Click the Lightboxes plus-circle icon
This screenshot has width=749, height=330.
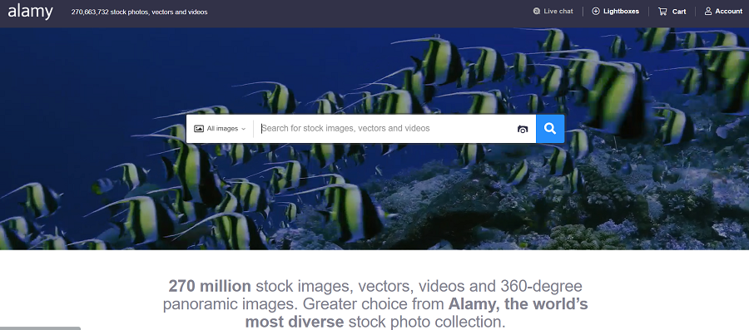596,12
